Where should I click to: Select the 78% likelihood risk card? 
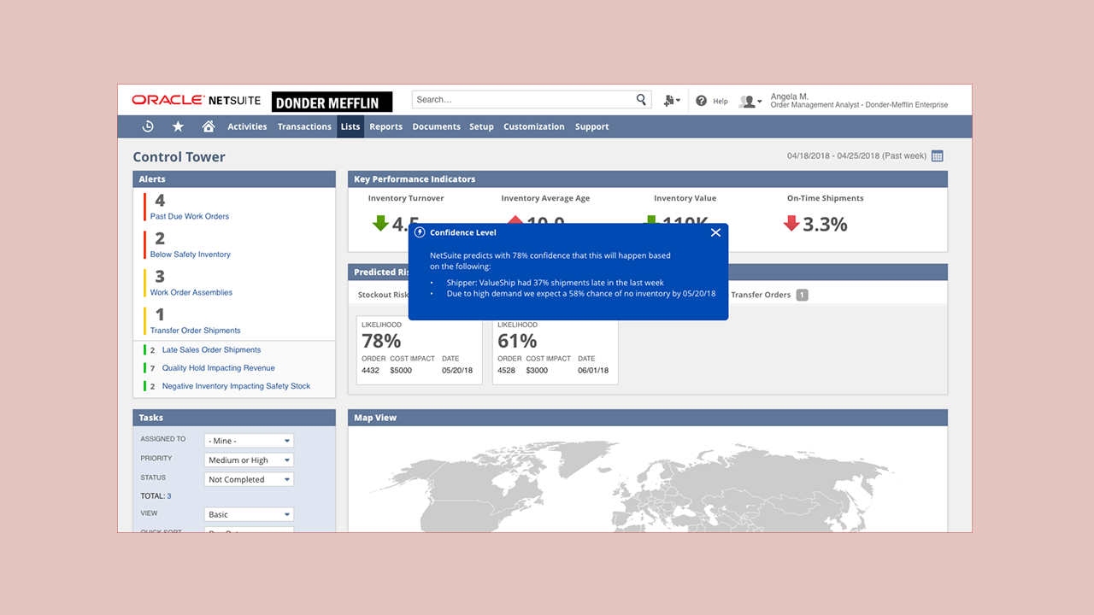[x=419, y=350]
